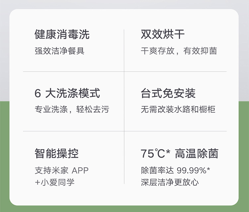Click the 健康消毒洗 heading
This screenshot has height=212, width=249.
tap(62, 34)
